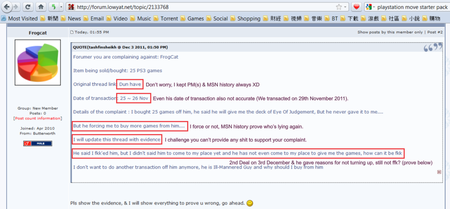Bookmark this page with the star icon
The height and width of the screenshot is (209, 450).
coord(339,7)
